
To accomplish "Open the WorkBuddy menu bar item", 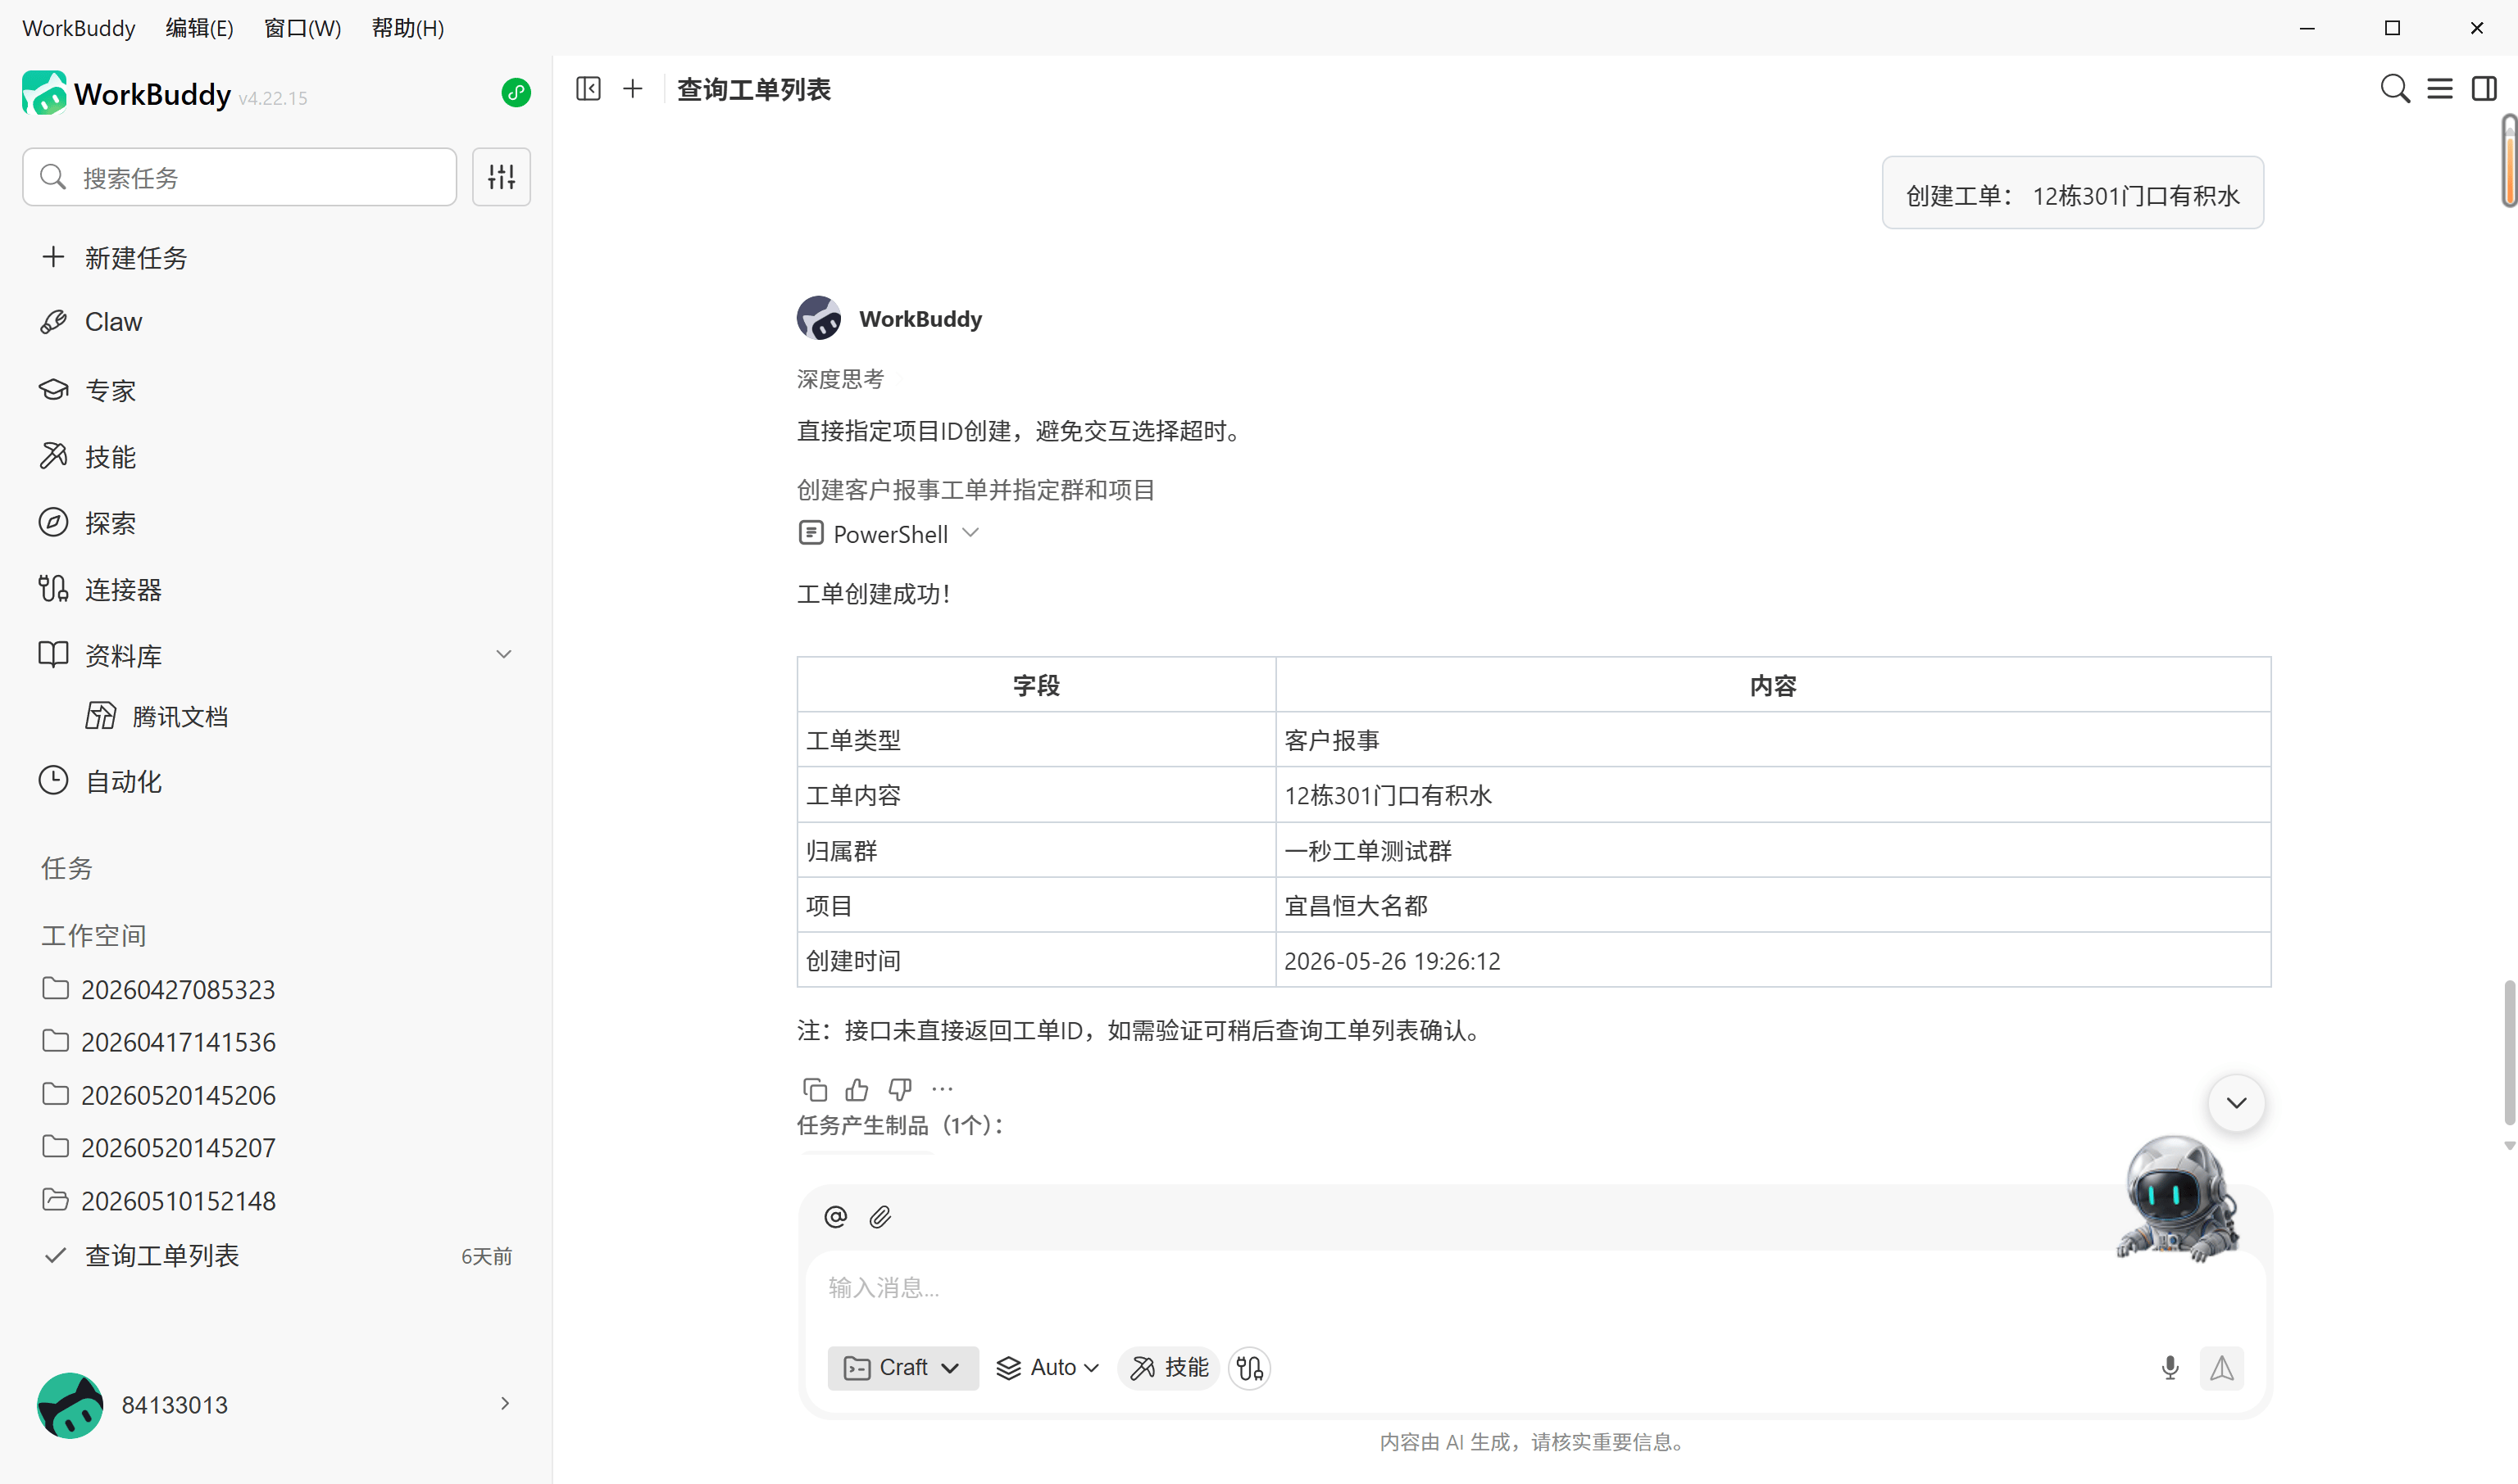I will pos(78,28).
